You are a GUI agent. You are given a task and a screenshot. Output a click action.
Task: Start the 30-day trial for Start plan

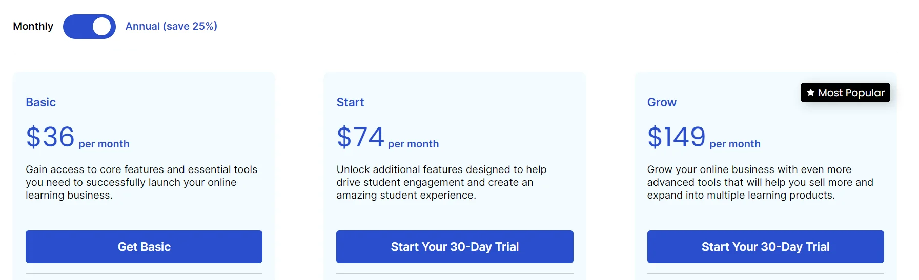pyautogui.click(x=455, y=247)
